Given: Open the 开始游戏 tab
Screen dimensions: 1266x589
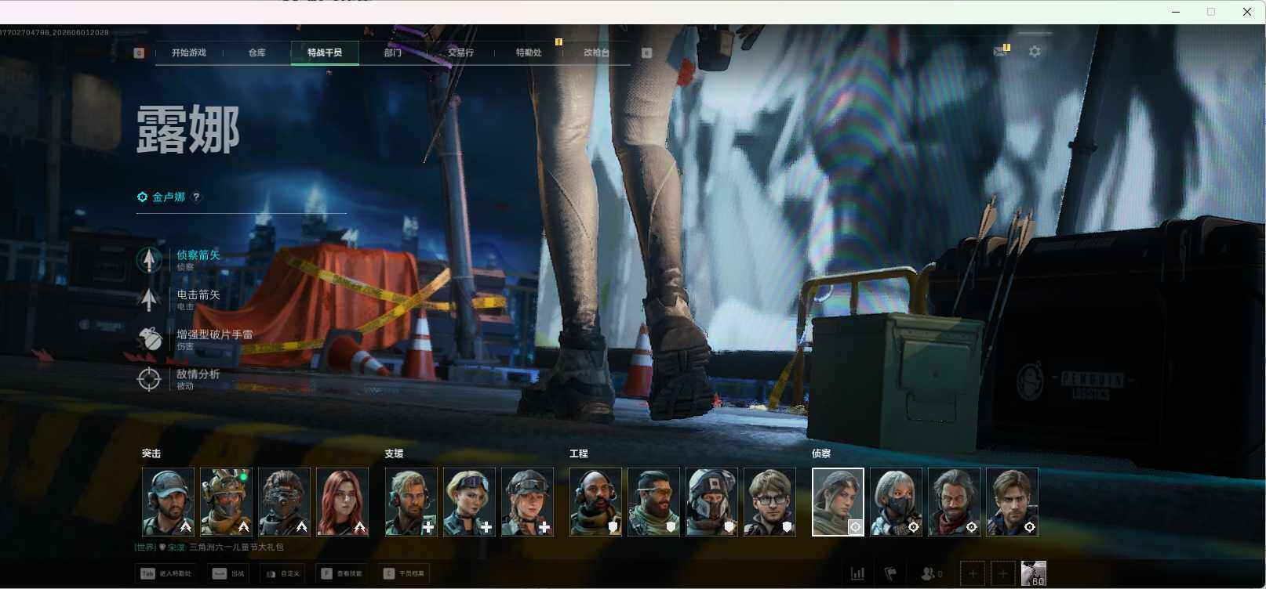Looking at the screenshot, I should pyautogui.click(x=189, y=52).
